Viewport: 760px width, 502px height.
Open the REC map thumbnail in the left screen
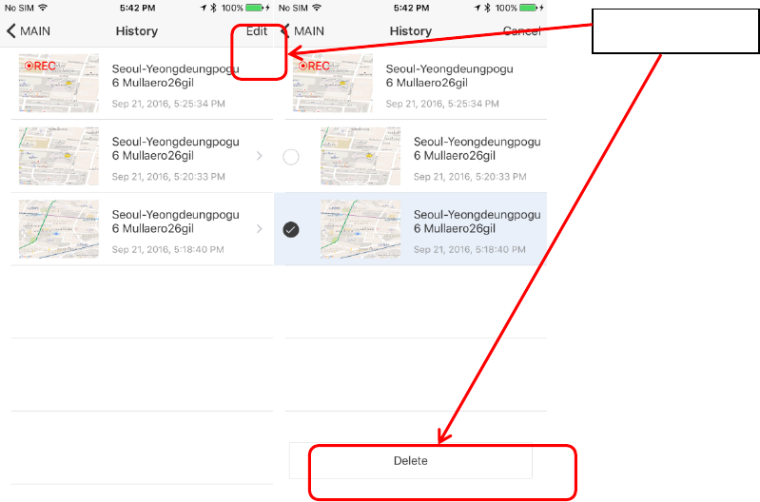click(x=59, y=84)
